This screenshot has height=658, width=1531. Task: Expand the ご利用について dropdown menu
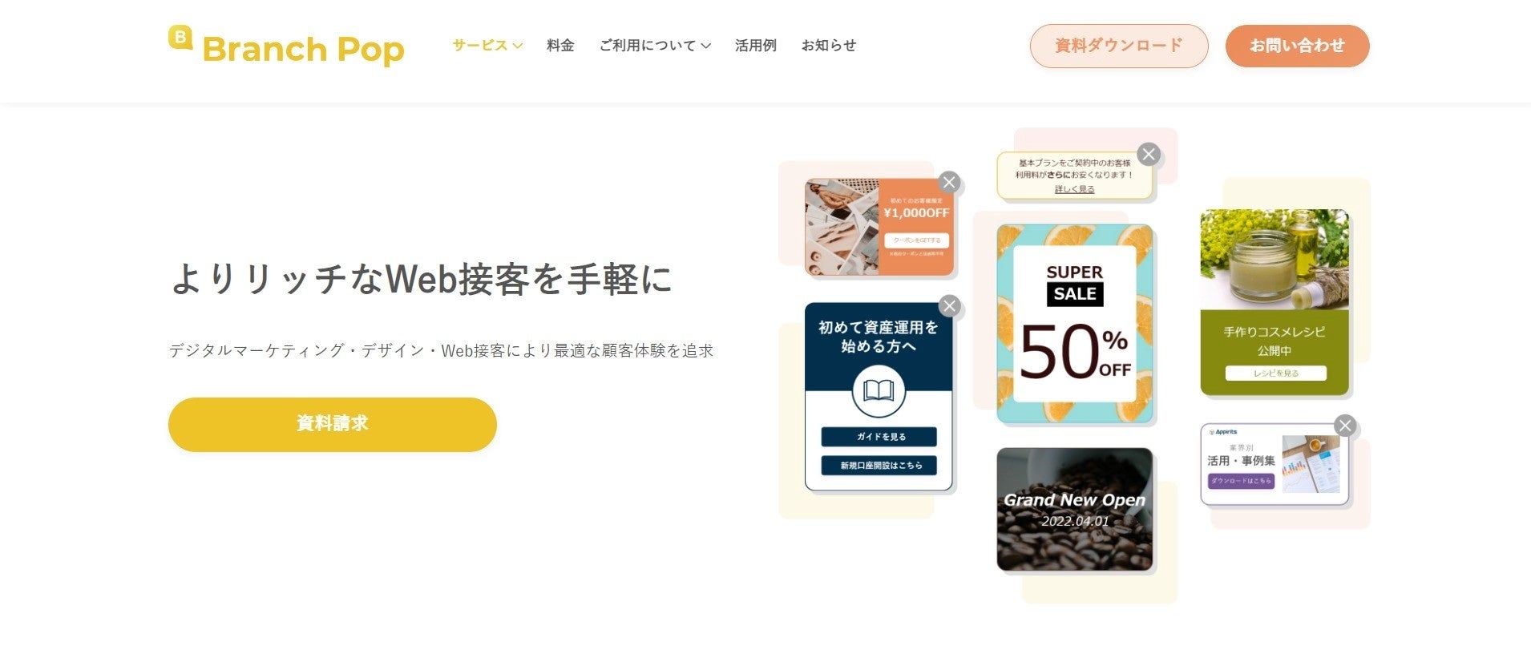tap(655, 46)
